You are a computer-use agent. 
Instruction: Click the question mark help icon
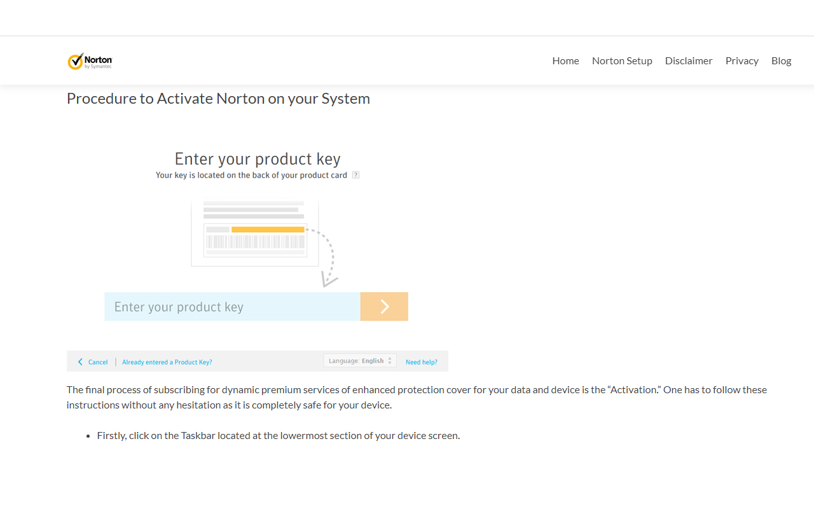pos(355,175)
